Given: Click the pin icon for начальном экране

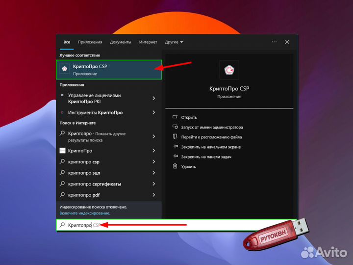Looking at the screenshot, I should point(175,146).
